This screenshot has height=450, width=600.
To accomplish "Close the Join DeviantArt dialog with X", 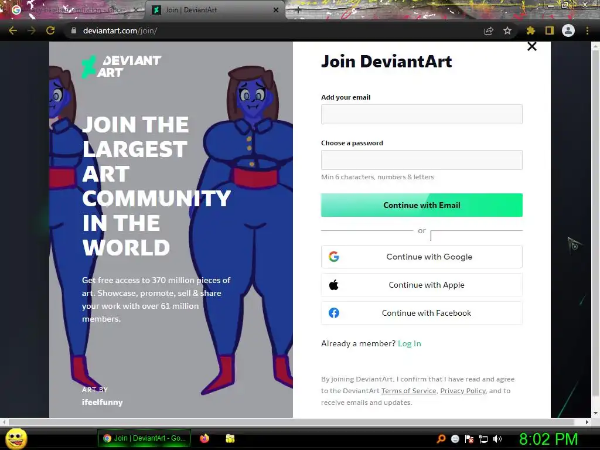I will (x=532, y=47).
